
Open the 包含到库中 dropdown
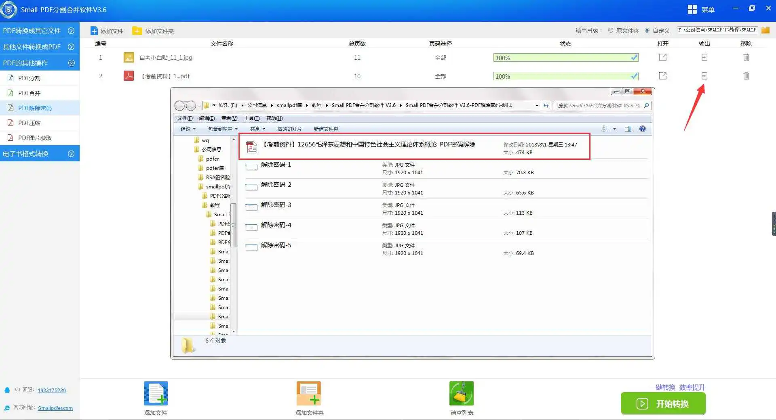pos(223,129)
